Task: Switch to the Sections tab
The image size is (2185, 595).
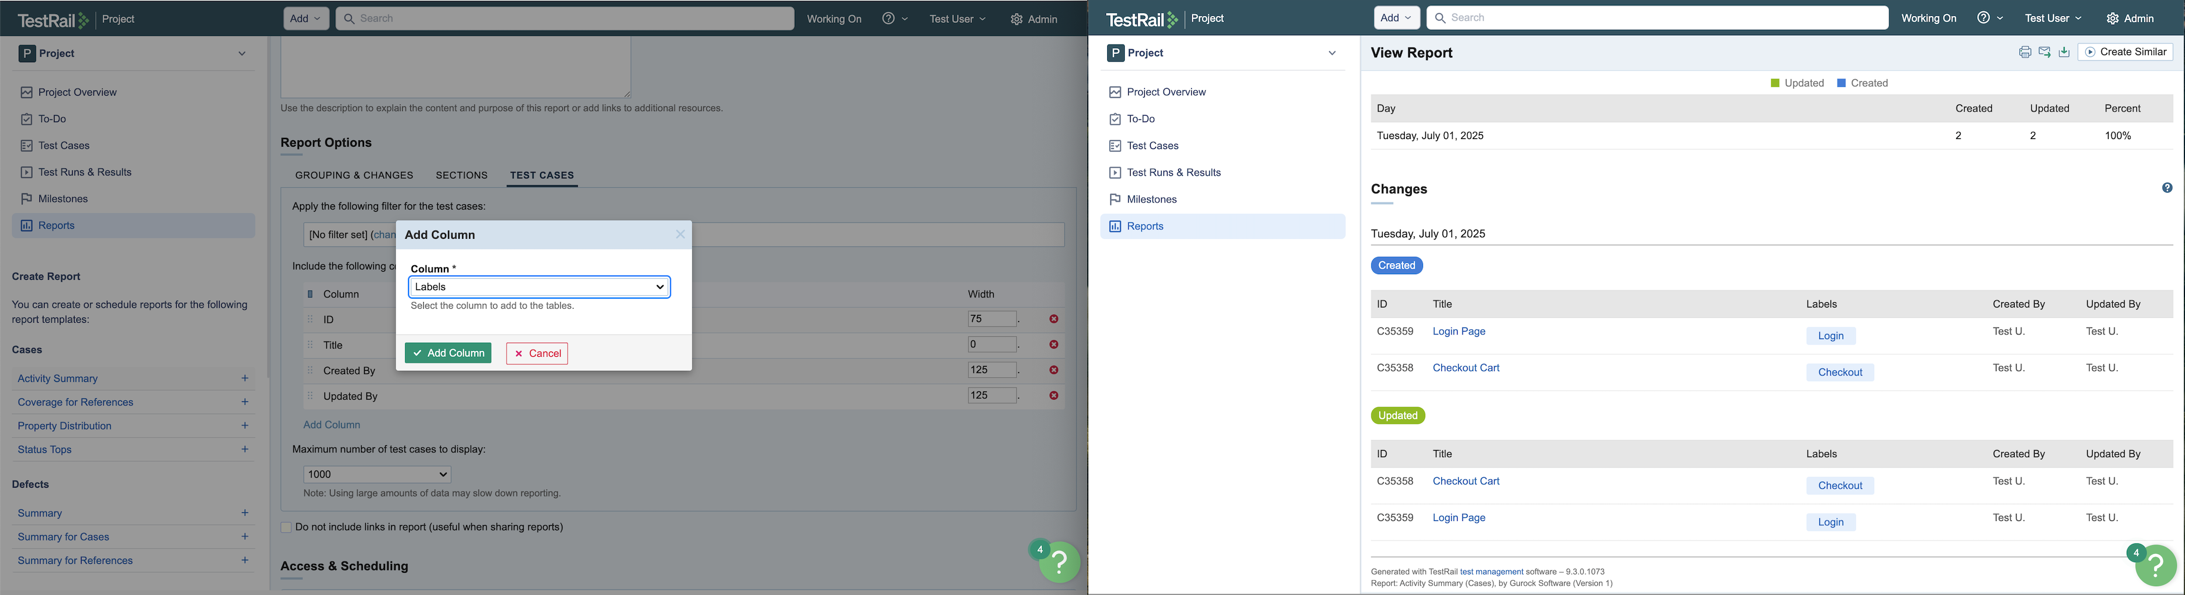Action: pyautogui.click(x=461, y=175)
